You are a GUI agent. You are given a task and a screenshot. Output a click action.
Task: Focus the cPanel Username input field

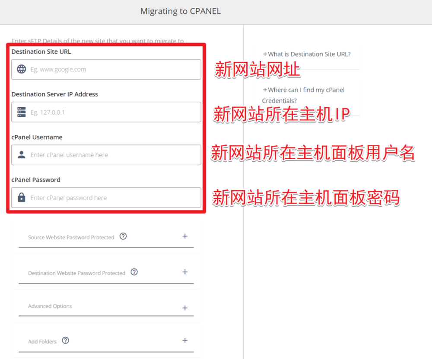pos(106,155)
